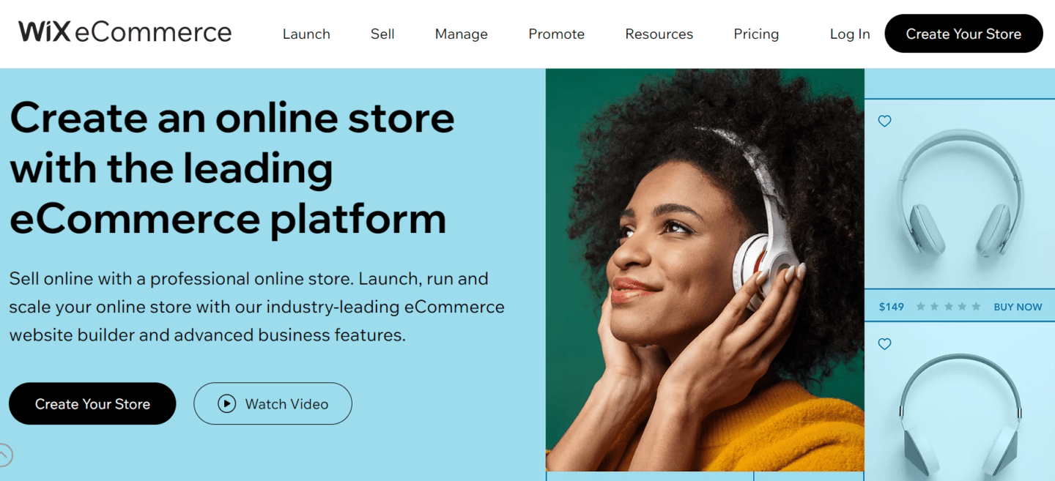Expand the Manage navigation menu
The width and height of the screenshot is (1055, 481).
coord(462,34)
